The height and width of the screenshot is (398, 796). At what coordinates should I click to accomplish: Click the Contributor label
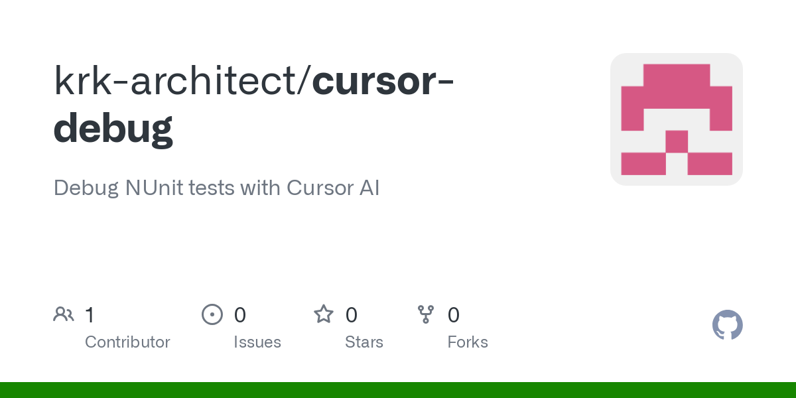pos(127,342)
